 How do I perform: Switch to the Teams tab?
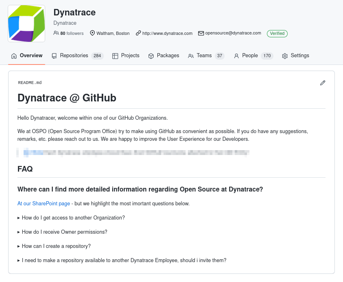pos(204,56)
